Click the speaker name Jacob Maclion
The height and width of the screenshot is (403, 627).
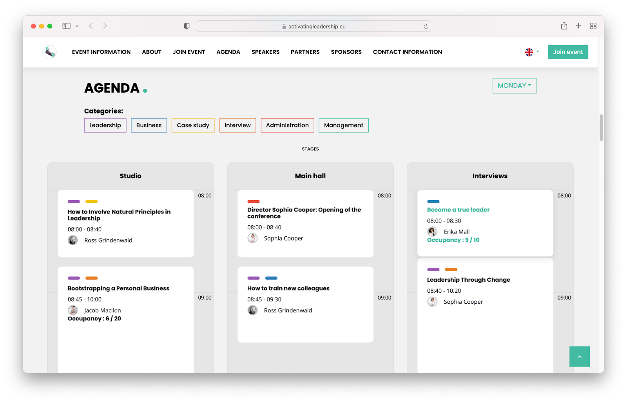(x=102, y=310)
